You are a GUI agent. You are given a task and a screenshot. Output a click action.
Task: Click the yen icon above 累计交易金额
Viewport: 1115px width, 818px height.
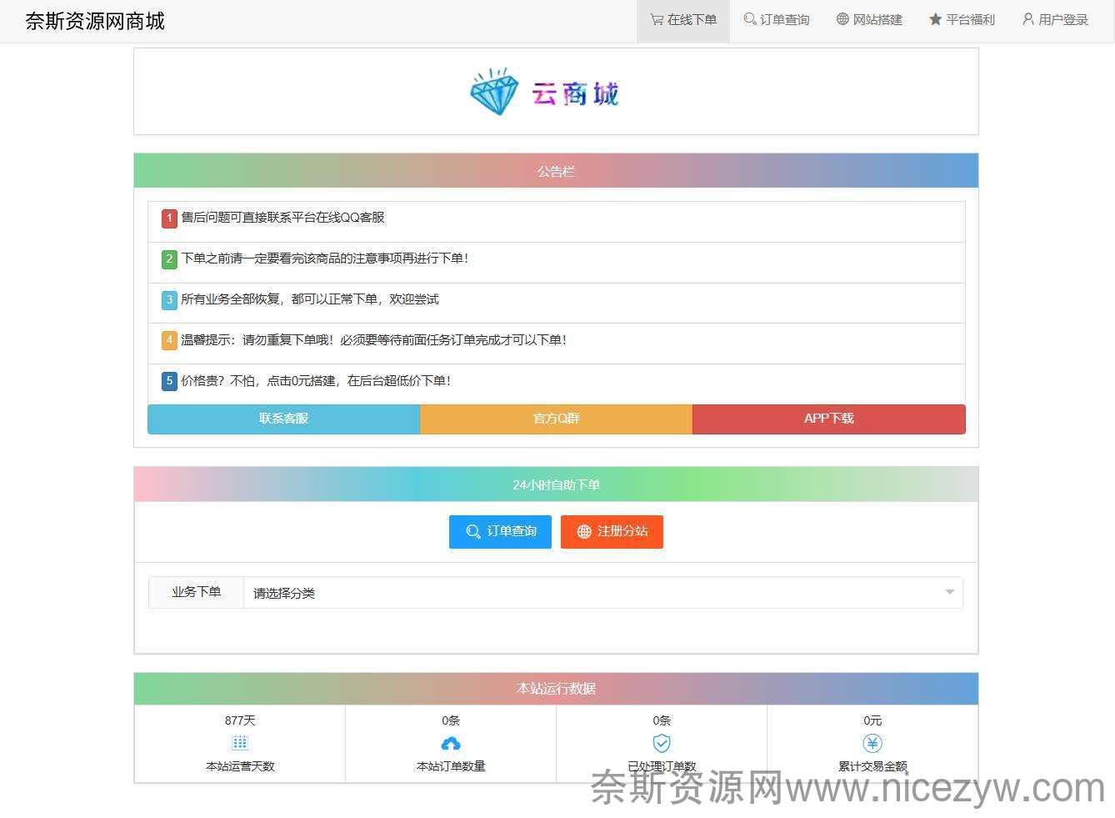(872, 743)
